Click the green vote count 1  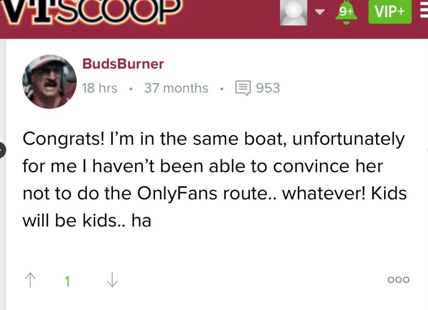click(x=67, y=282)
